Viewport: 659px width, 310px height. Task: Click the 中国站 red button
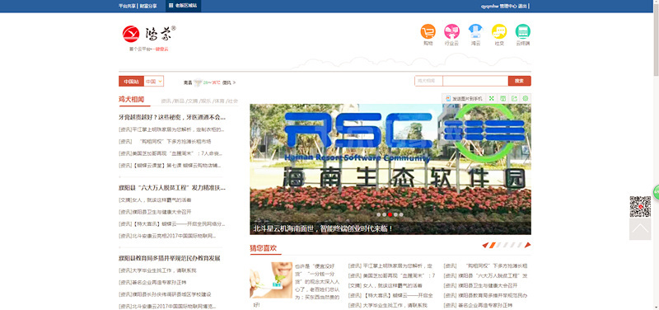click(x=131, y=81)
